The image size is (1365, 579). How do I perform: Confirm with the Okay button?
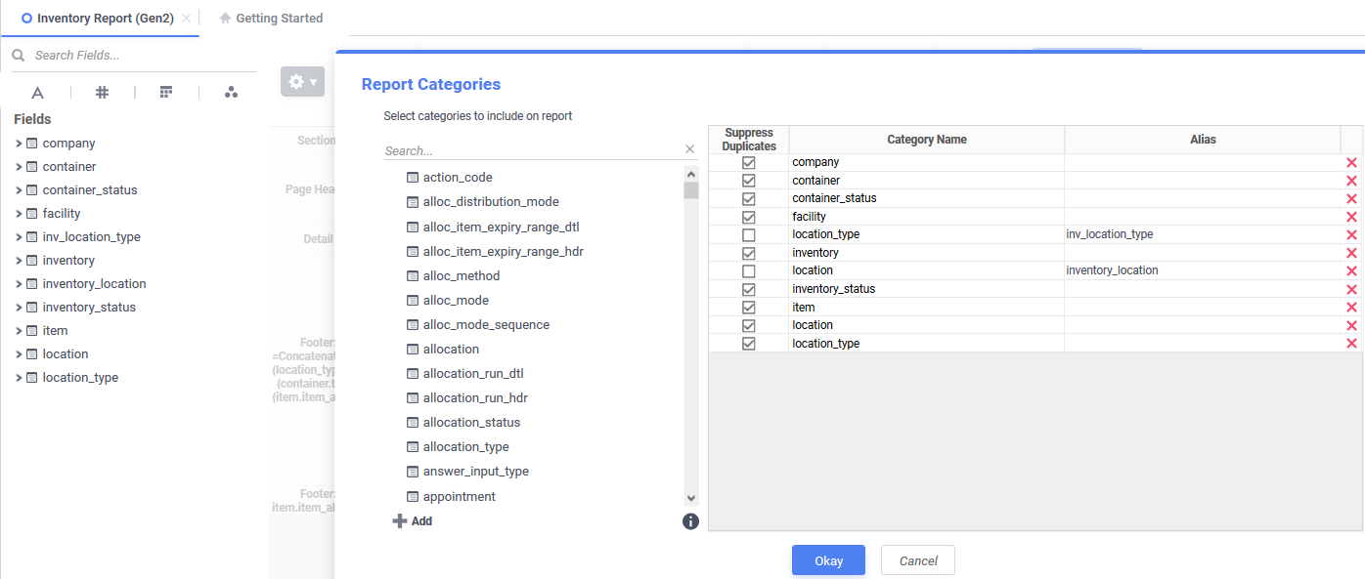pos(828,560)
